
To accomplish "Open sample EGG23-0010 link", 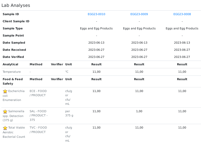I will 96,14.
